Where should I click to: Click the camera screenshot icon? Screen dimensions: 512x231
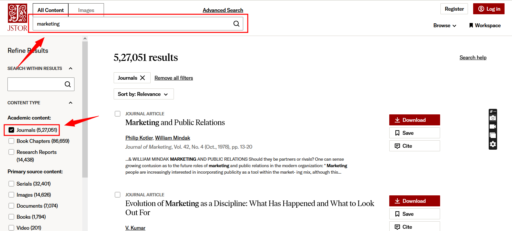tap(493, 118)
